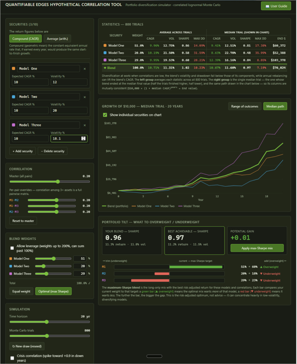The height and width of the screenshot is (364, 297).
Task: Click the Add security button
Action: pos(22,151)
